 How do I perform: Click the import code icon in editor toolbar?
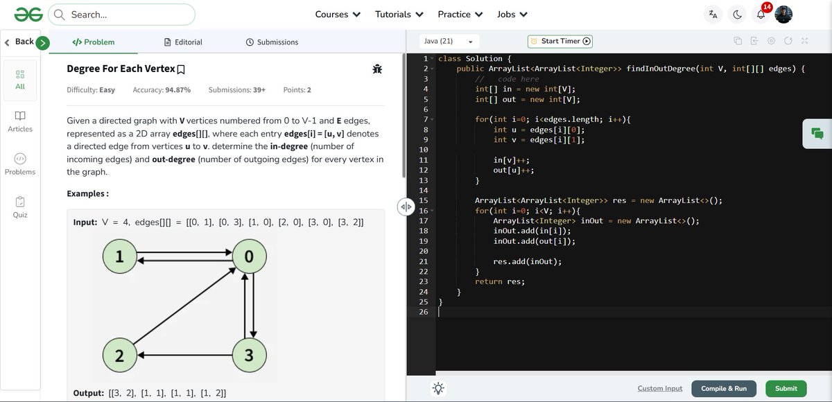[754, 41]
